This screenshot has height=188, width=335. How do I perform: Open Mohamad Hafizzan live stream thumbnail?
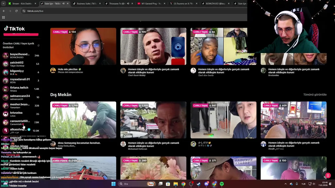153,120
